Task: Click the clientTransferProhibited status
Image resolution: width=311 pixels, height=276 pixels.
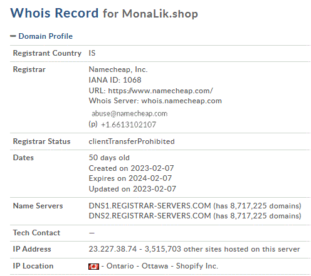Action: click(x=132, y=141)
